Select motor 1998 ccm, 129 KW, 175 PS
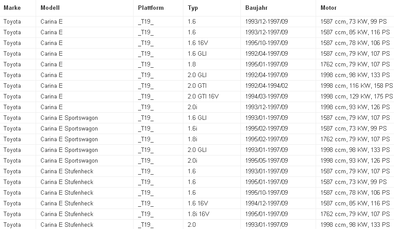394x229 pixels. [357, 96]
